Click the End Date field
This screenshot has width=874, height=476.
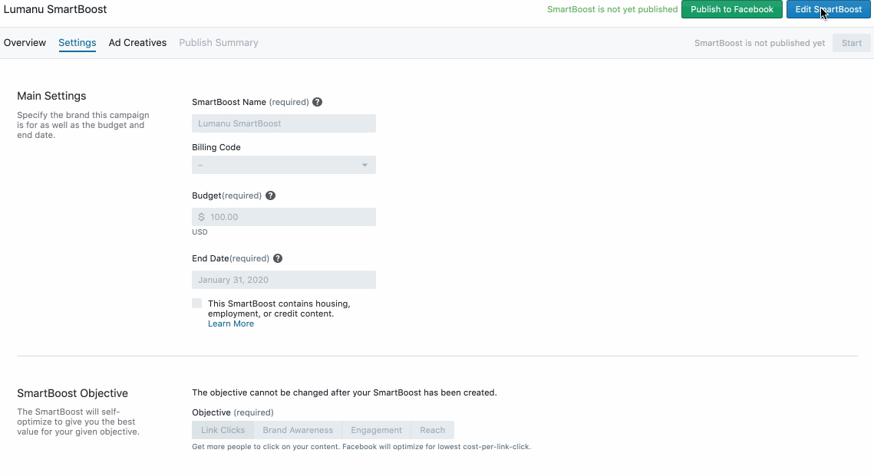coord(284,280)
